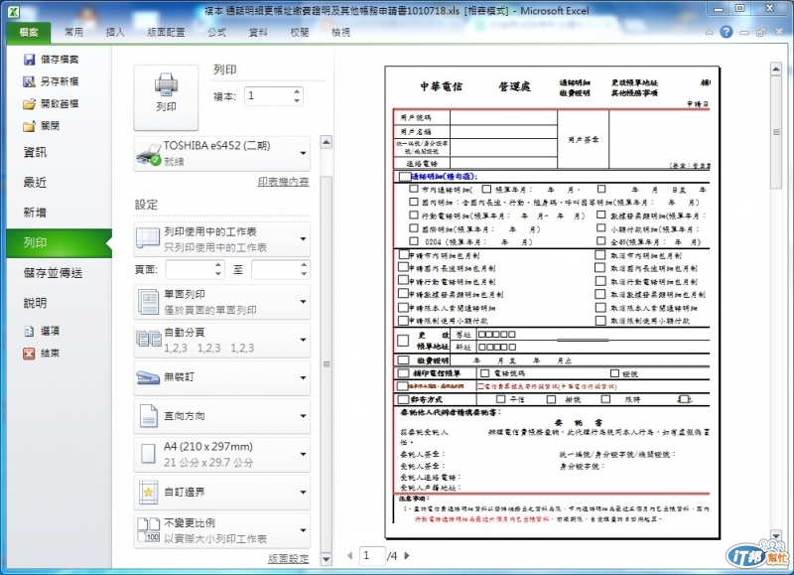Click the collated (自動分頁) pages icon
This screenshot has width=794, height=575.
(x=148, y=339)
